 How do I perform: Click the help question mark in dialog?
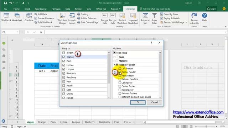(151, 43)
